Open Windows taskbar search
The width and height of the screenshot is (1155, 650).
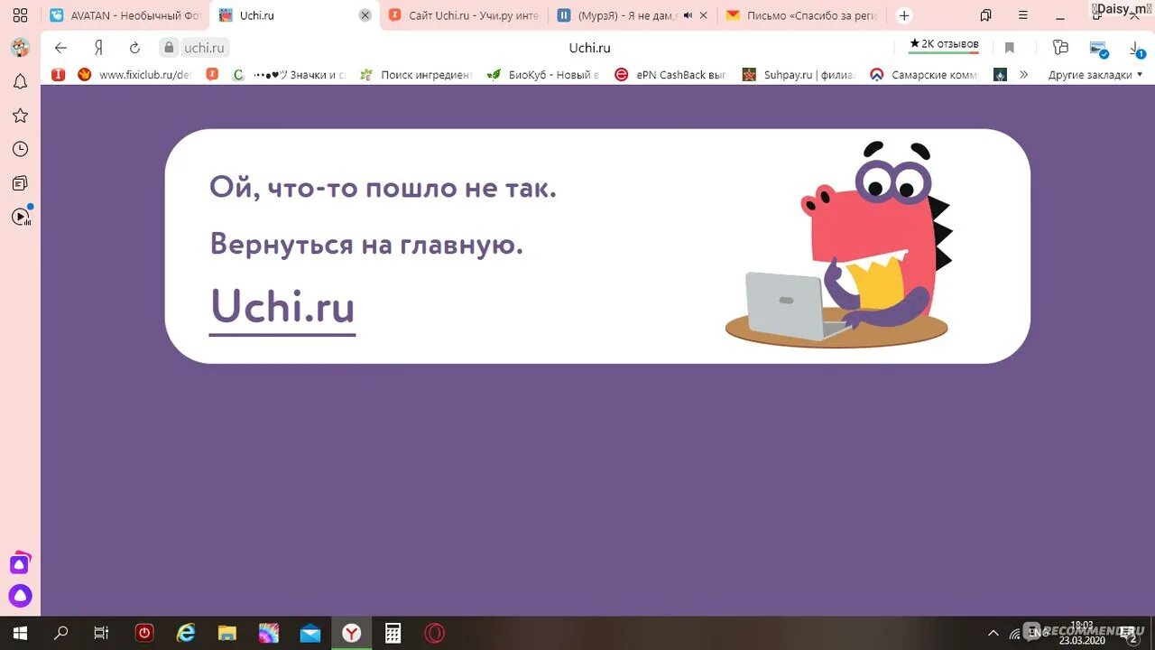(x=61, y=633)
